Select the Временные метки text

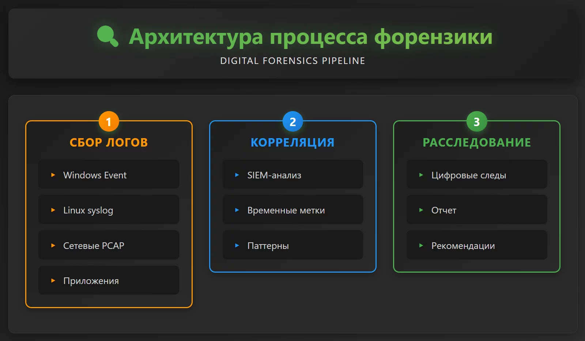[286, 211]
